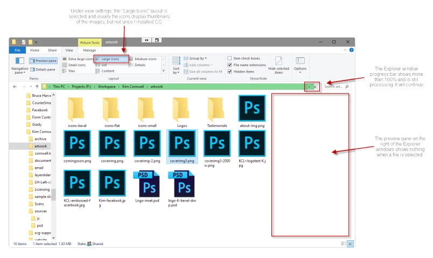Stop loading with the X button
Screen dimensions: 433x258
click(x=315, y=87)
